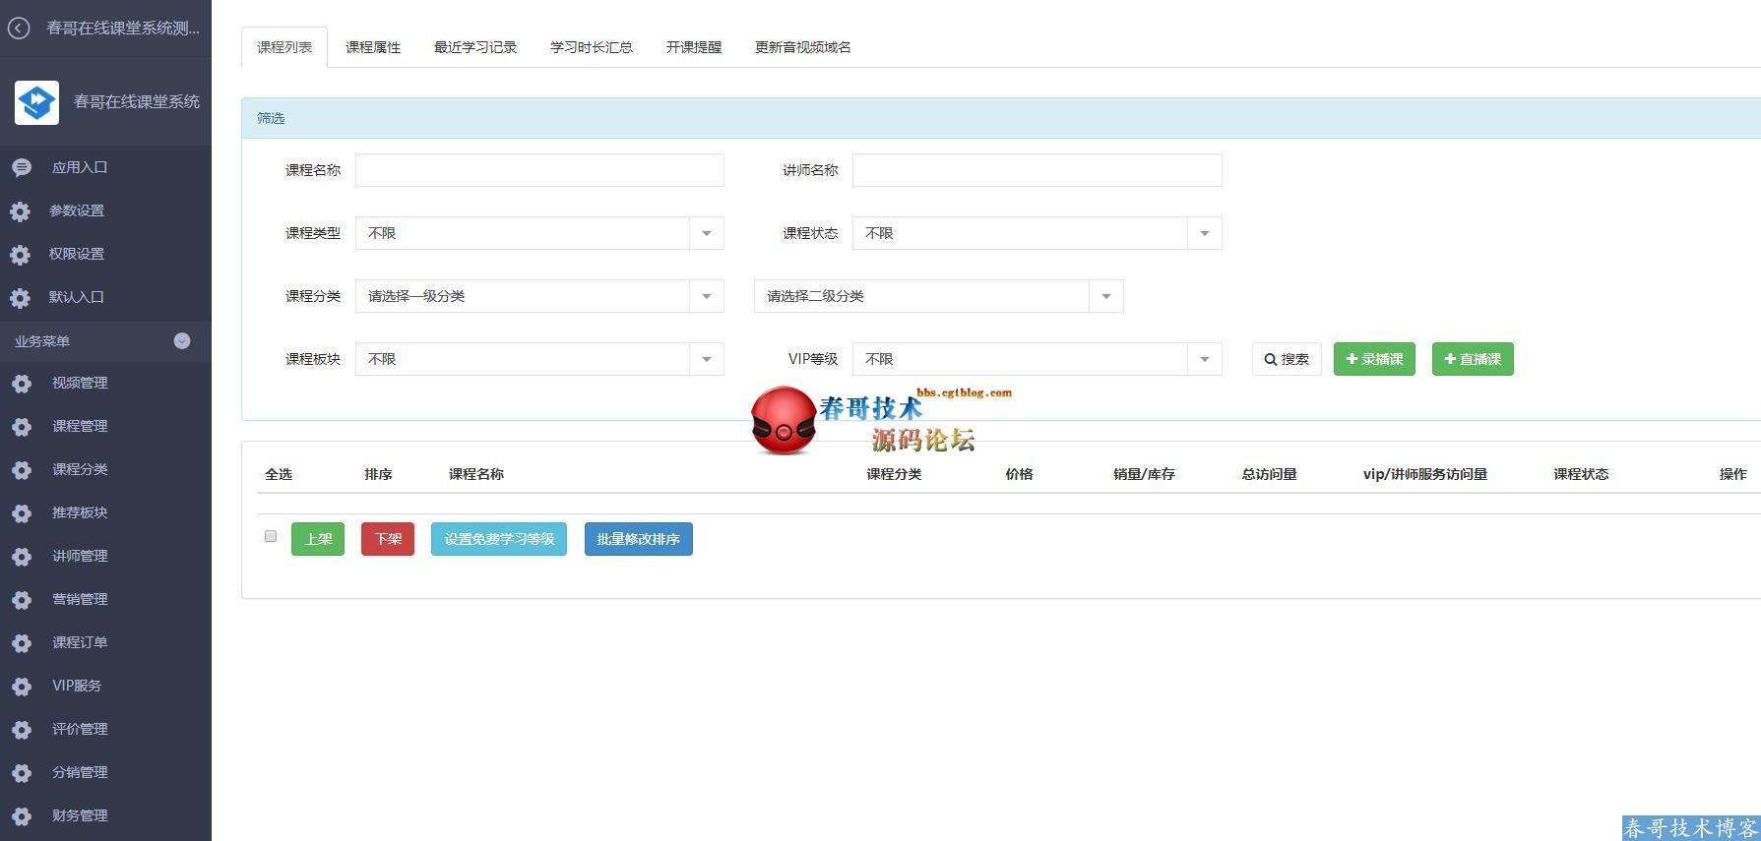The height and width of the screenshot is (841, 1761).
Task: Click the gear icon beside 视频管理
Action: tap(21, 384)
